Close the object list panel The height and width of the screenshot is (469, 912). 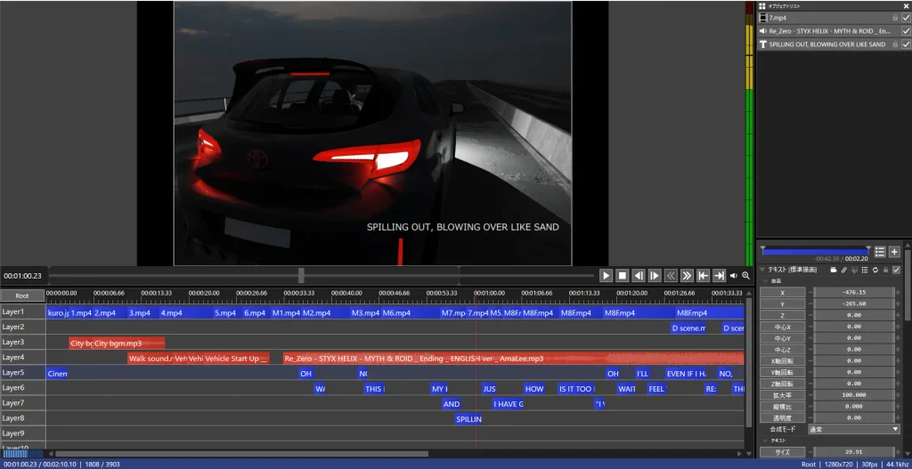tap(906, 5)
